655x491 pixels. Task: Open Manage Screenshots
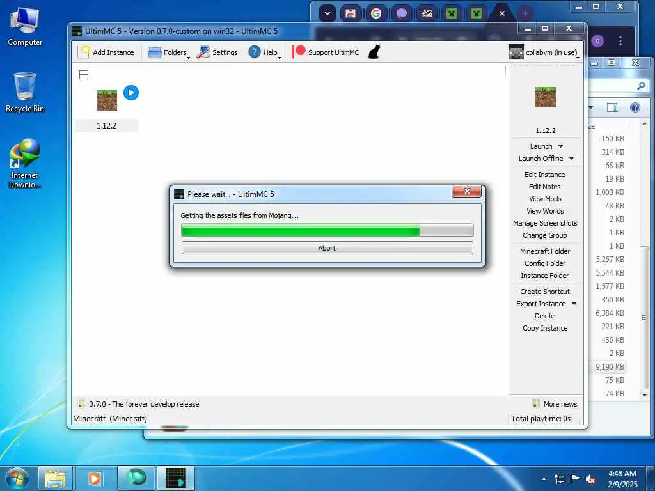pos(545,223)
